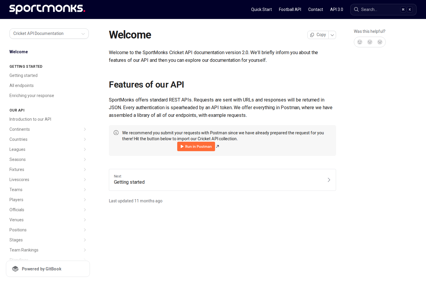Select the sad face feedback icon

pos(380,42)
